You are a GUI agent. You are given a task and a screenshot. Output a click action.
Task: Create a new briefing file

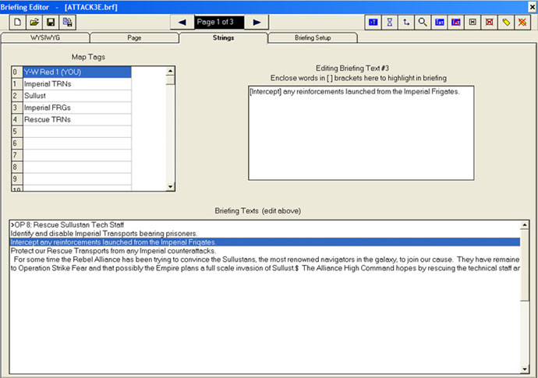click(x=17, y=23)
